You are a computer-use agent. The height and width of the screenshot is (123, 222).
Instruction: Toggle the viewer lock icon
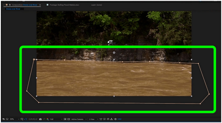click(x=9, y=5)
